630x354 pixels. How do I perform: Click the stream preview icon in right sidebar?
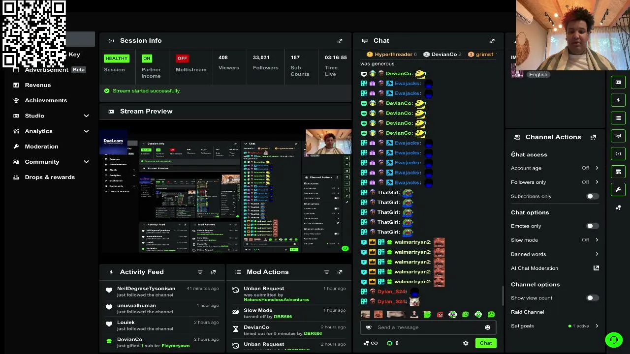point(618,82)
